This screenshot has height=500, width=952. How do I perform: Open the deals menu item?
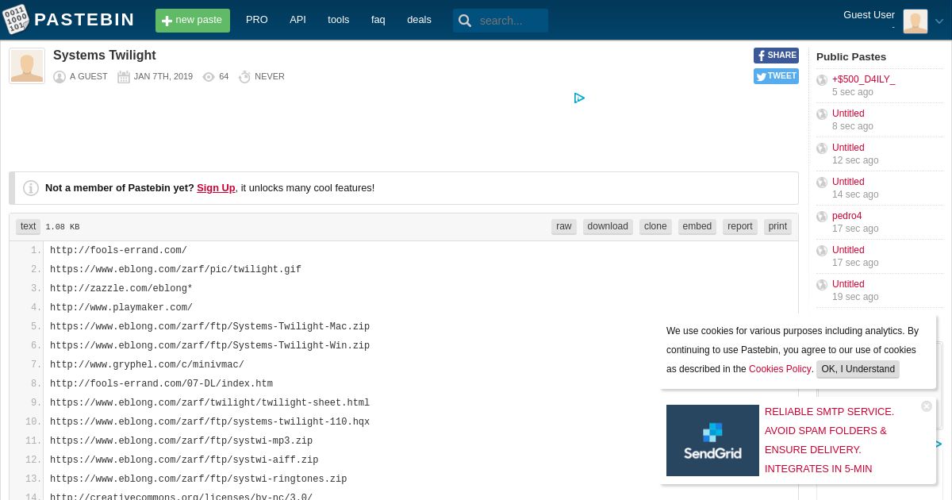419,20
